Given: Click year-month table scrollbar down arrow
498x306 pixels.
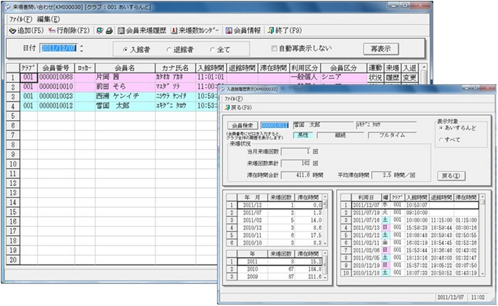Looking at the screenshot, I should point(324,243).
